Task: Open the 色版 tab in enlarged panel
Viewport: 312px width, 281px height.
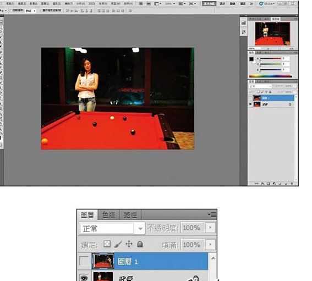Action: click(x=108, y=215)
